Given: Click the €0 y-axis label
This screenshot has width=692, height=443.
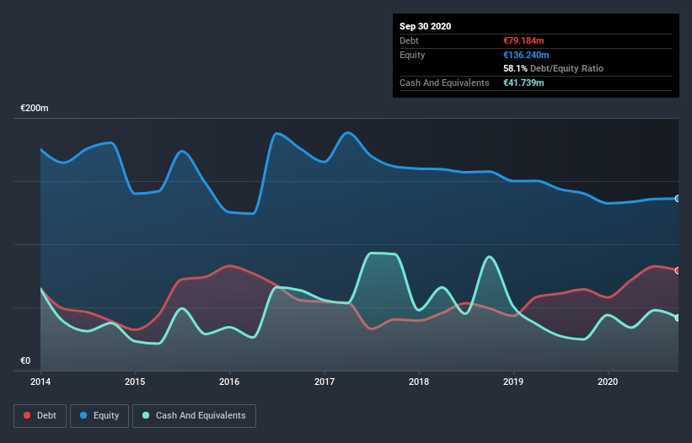Looking at the screenshot, I should [25, 361].
